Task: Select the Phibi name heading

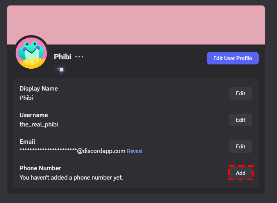Action: point(63,57)
